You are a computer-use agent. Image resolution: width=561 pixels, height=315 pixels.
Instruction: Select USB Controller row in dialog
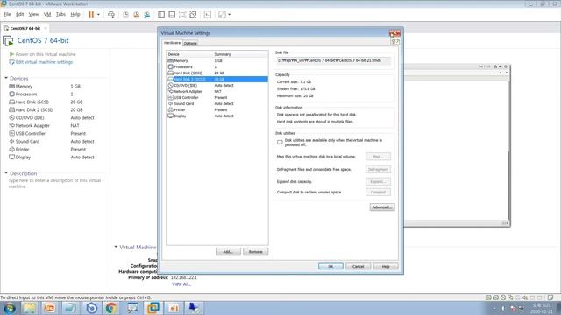(x=217, y=97)
